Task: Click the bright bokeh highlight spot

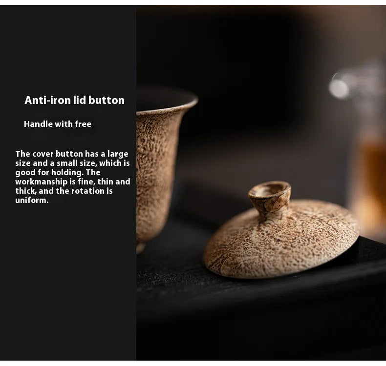Action: click(339, 88)
